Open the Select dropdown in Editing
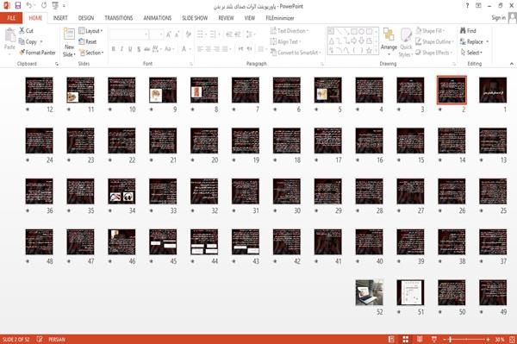Screen dimensions: 517x344 coord(471,53)
